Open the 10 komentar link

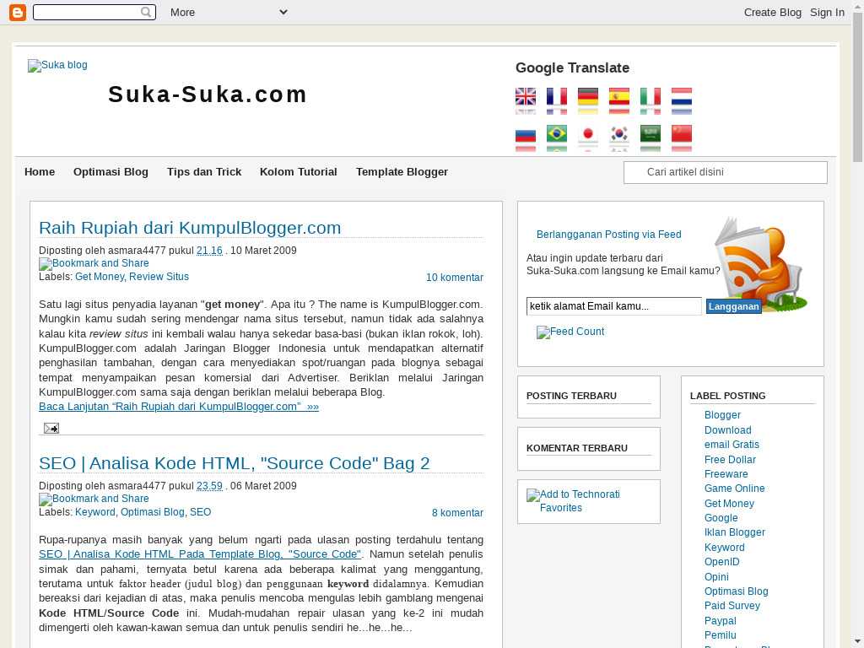pyautogui.click(x=454, y=278)
